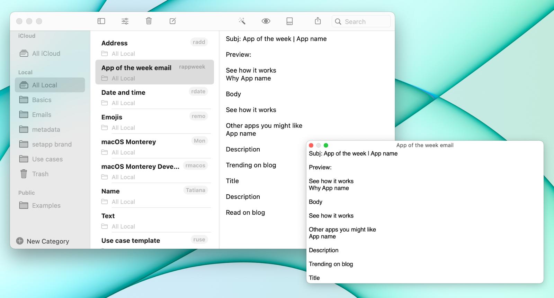554x298 pixels.
Task: Toggle the sidebar panel icon
Action: coord(101,21)
